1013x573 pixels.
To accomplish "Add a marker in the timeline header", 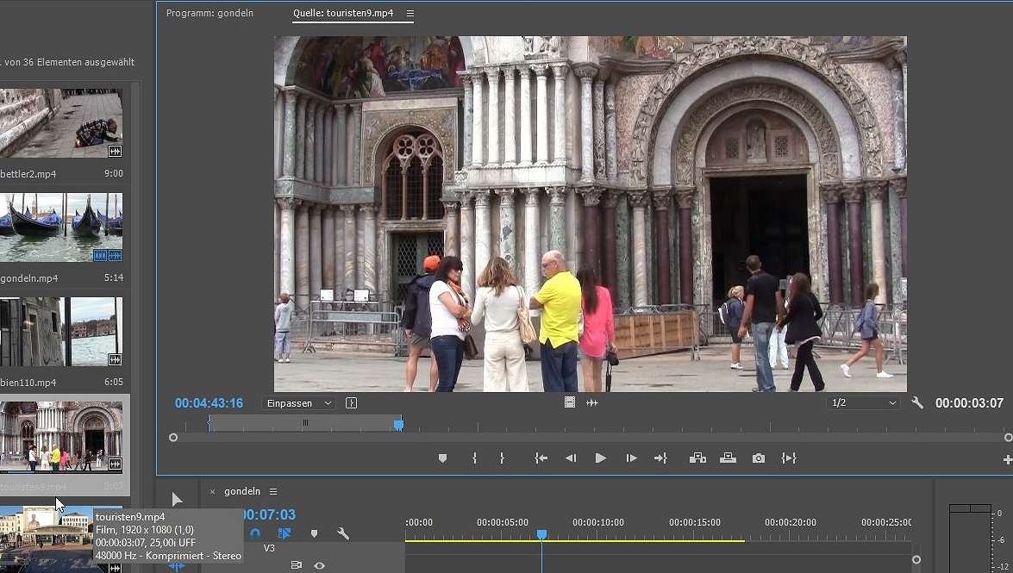I will click(314, 533).
